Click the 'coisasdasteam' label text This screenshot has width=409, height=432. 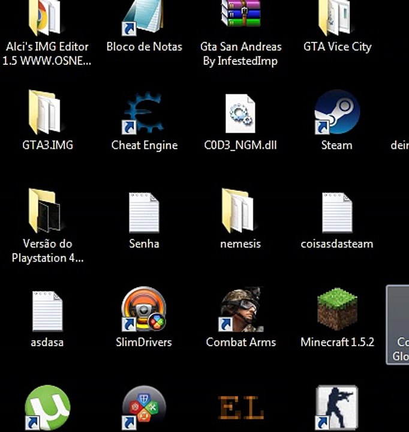tap(337, 244)
